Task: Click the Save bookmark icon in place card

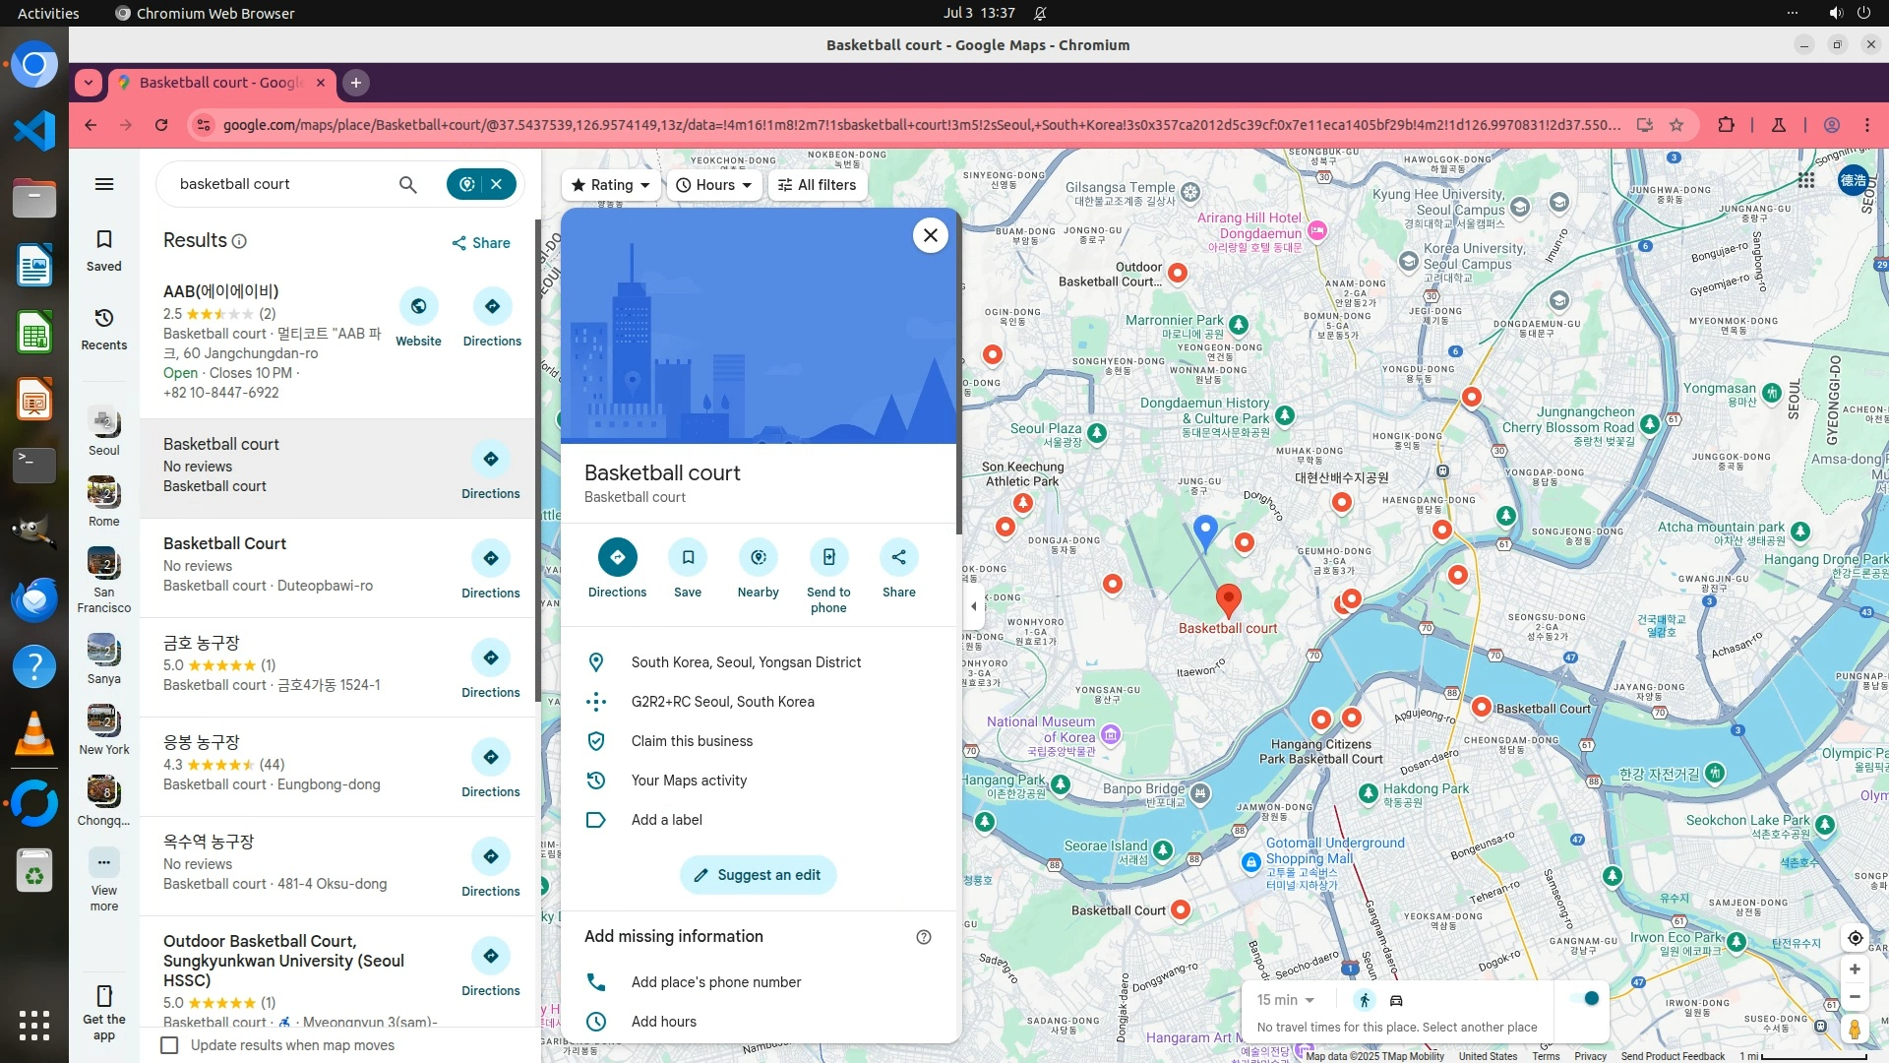Action: coord(688,558)
